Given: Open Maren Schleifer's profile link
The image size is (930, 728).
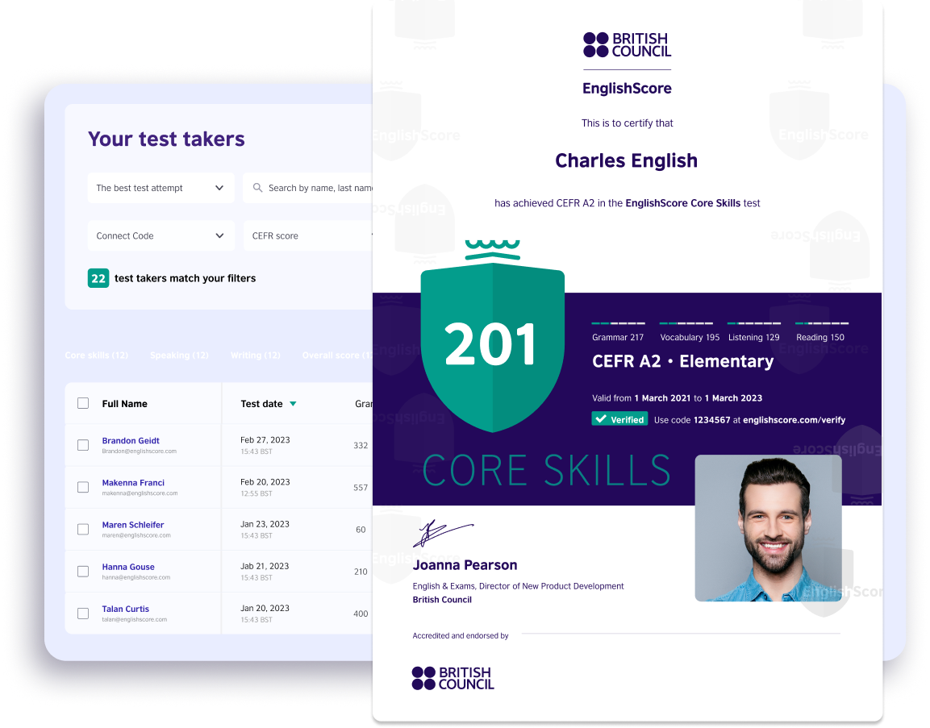Looking at the screenshot, I should click(x=133, y=525).
